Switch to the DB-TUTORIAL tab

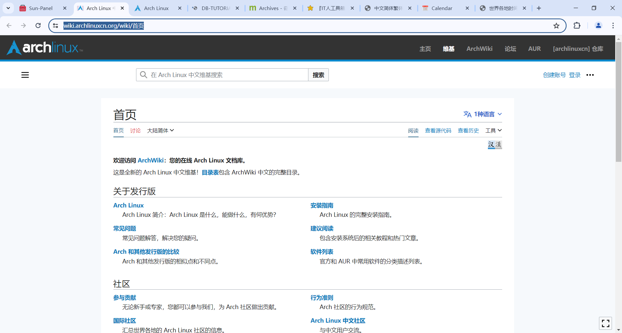(x=215, y=8)
